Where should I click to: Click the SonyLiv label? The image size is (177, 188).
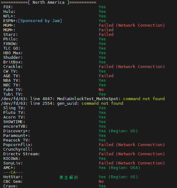tap(13, 163)
